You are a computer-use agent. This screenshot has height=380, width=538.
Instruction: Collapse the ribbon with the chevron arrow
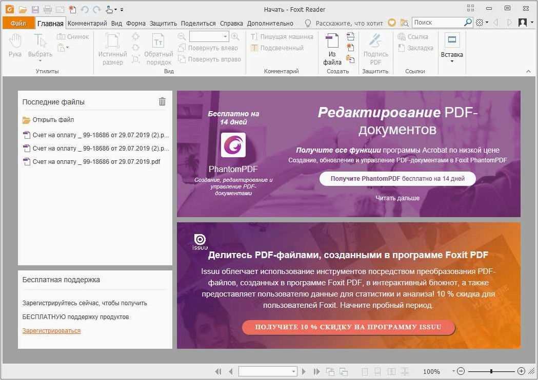click(528, 71)
